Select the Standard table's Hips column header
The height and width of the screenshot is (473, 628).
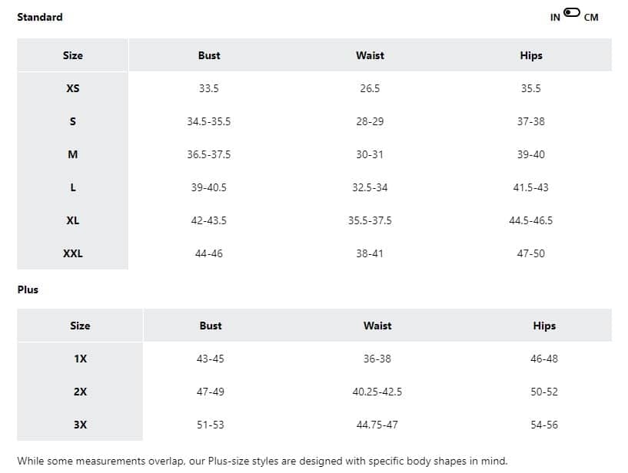(531, 55)
